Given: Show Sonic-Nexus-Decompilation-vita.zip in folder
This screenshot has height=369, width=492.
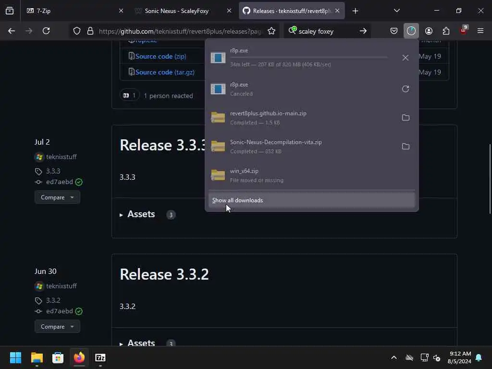Looking at the screenshot, I should [x=406, y=147].
